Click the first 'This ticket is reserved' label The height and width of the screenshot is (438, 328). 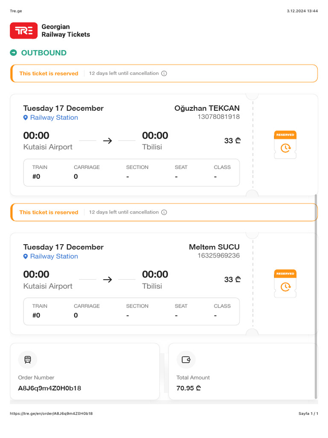pyautogui.click(x=49, y=74)
